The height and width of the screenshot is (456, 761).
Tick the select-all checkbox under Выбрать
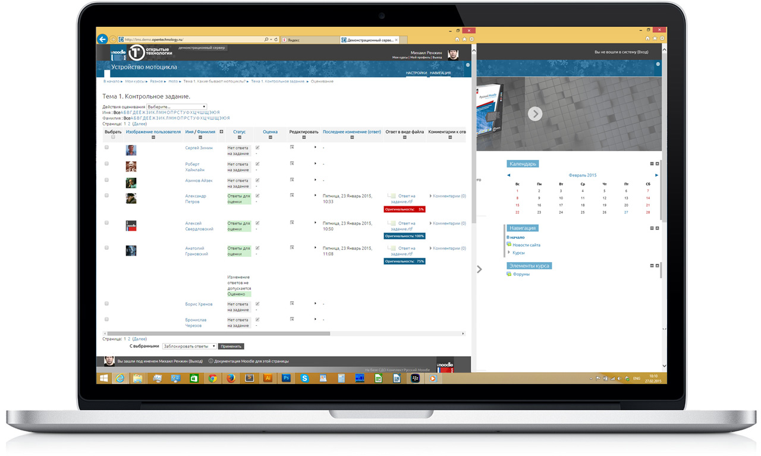click(x=114, y=137)
